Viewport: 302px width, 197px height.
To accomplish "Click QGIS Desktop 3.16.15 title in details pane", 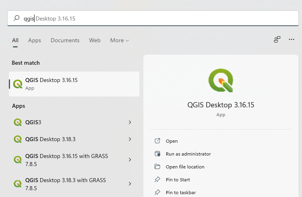I will click(221, 105).
